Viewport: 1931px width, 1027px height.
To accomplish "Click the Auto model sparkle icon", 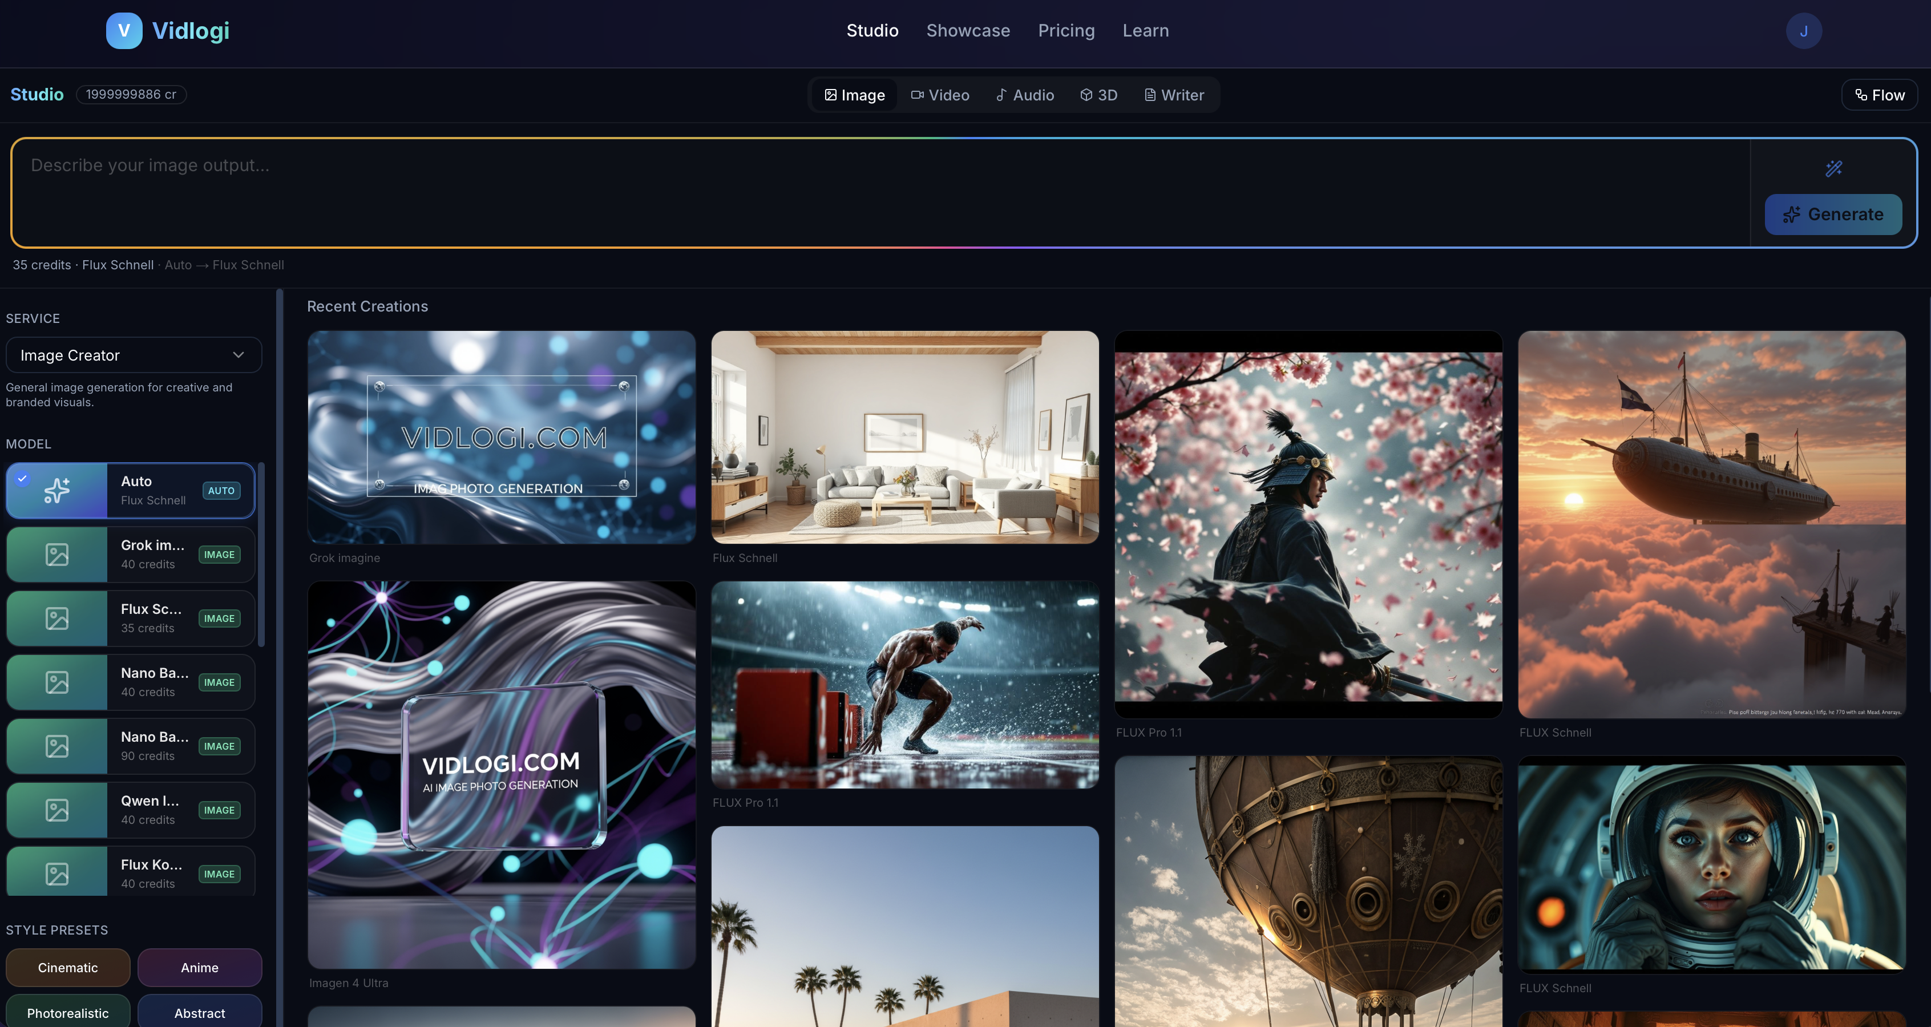I will pyautogui.click(x=57, y=490).
